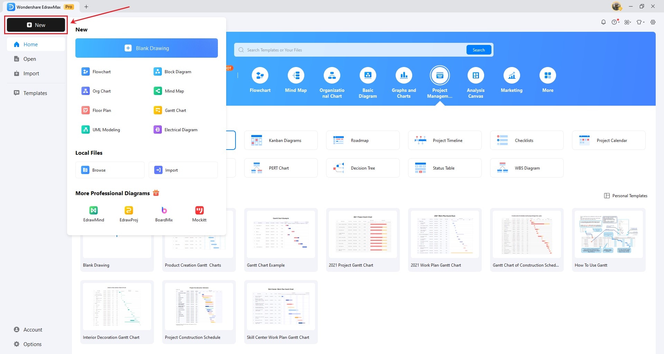View Personal Templates

(626, 195)
